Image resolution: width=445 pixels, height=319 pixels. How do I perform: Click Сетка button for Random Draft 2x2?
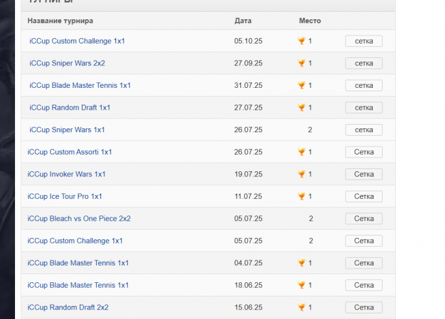[363, 307]
